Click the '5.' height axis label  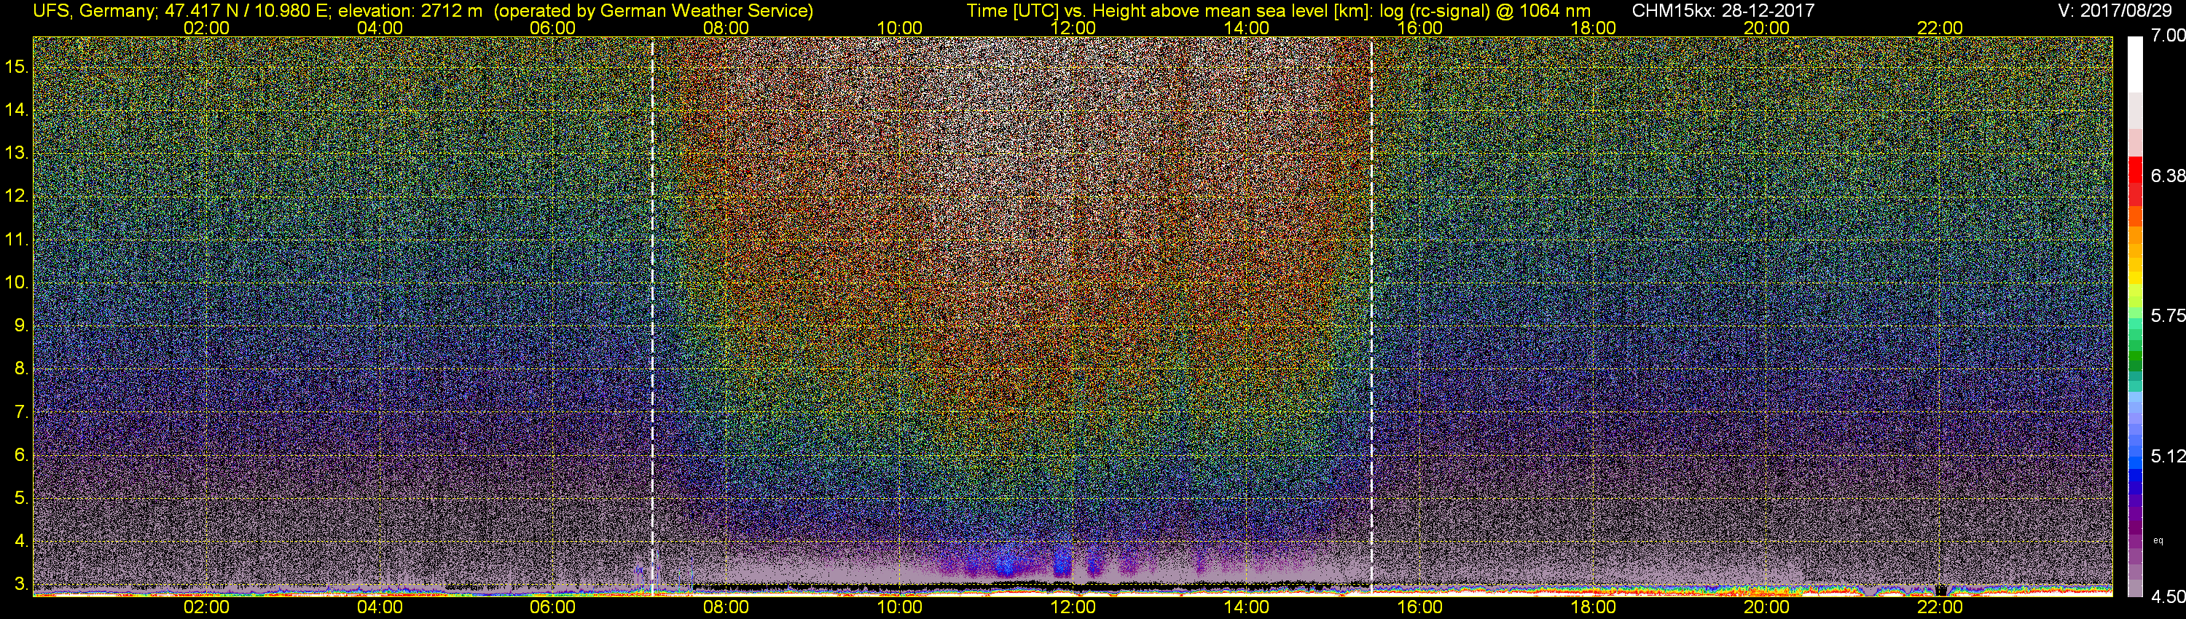[21, 497]
